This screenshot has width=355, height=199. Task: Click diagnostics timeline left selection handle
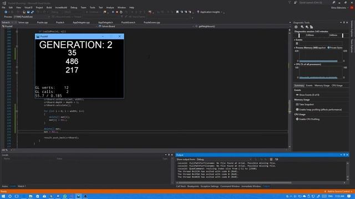click(x=299, y=35)
